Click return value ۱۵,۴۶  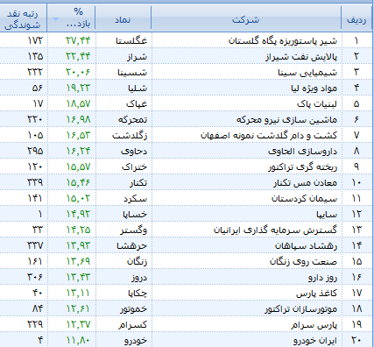(78, 182)
